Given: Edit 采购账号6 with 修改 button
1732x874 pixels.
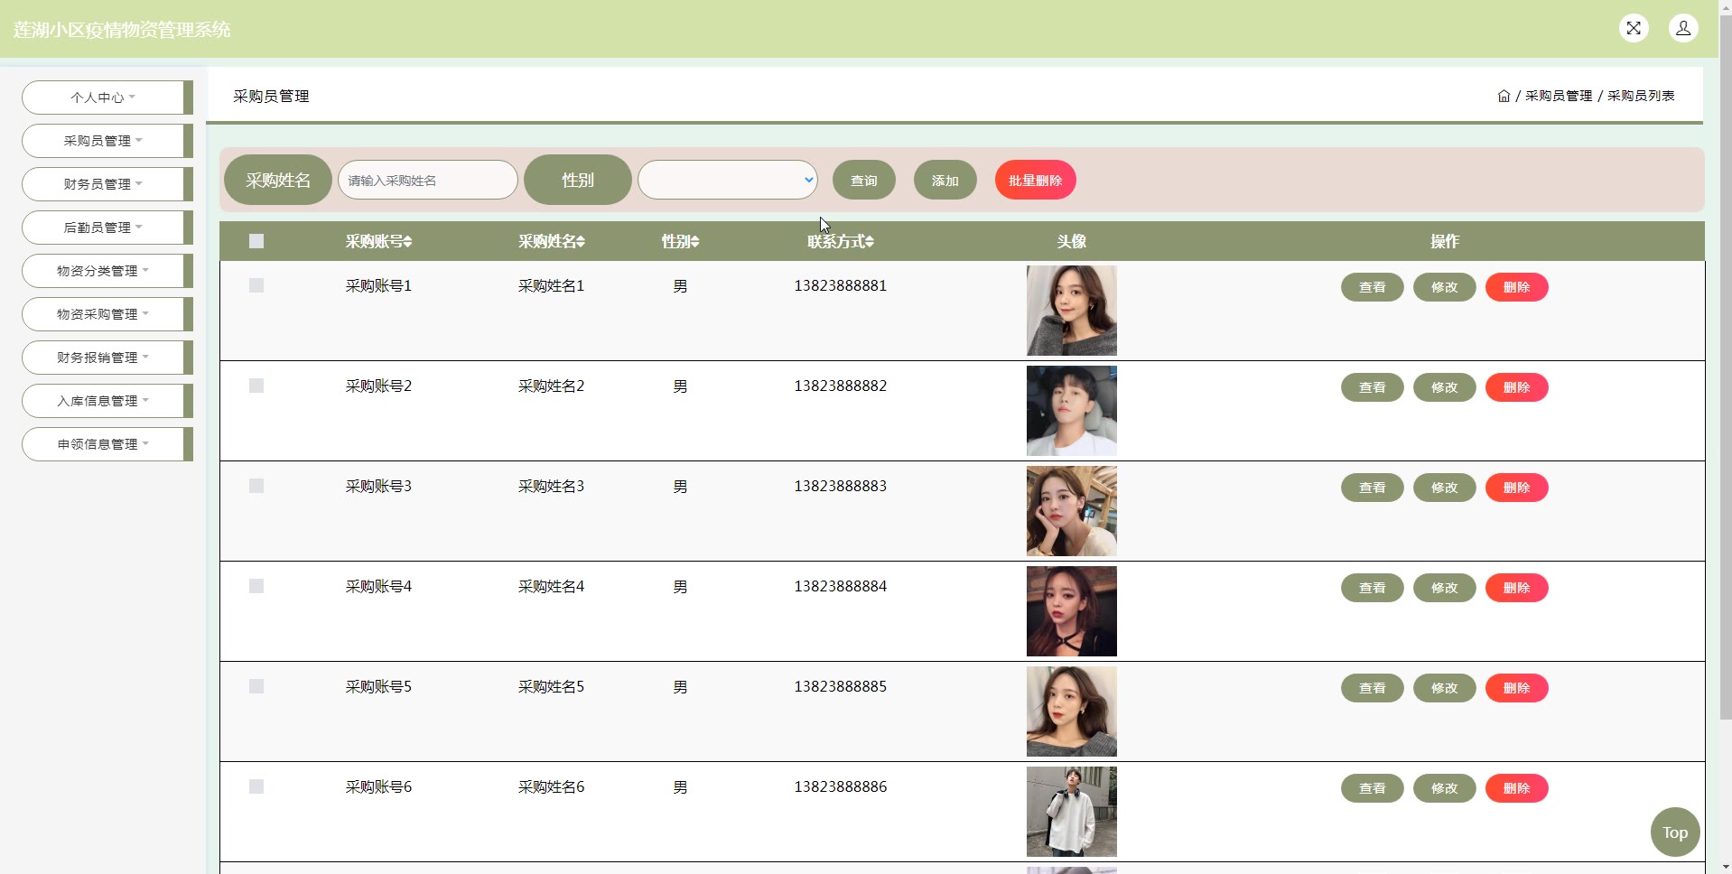Looking at the screenshot, I should click(1445, 788).
